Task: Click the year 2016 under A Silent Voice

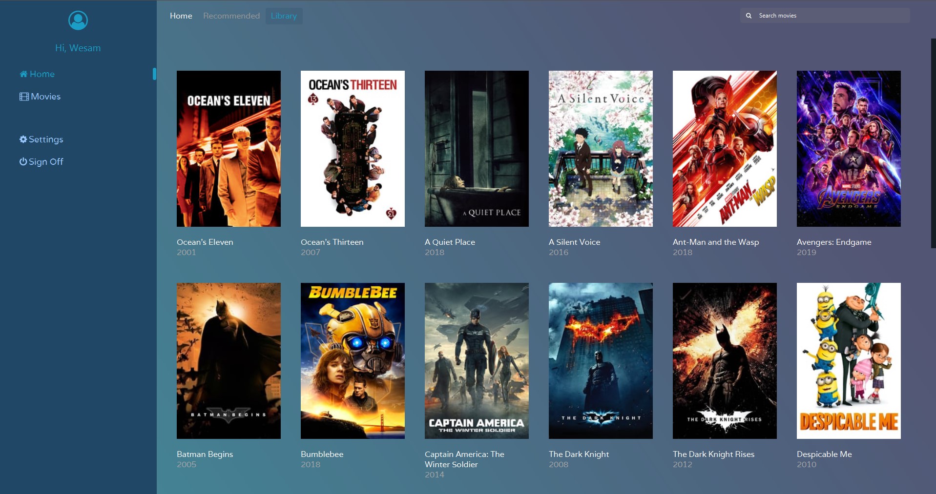Action: (x=559, y=252)
